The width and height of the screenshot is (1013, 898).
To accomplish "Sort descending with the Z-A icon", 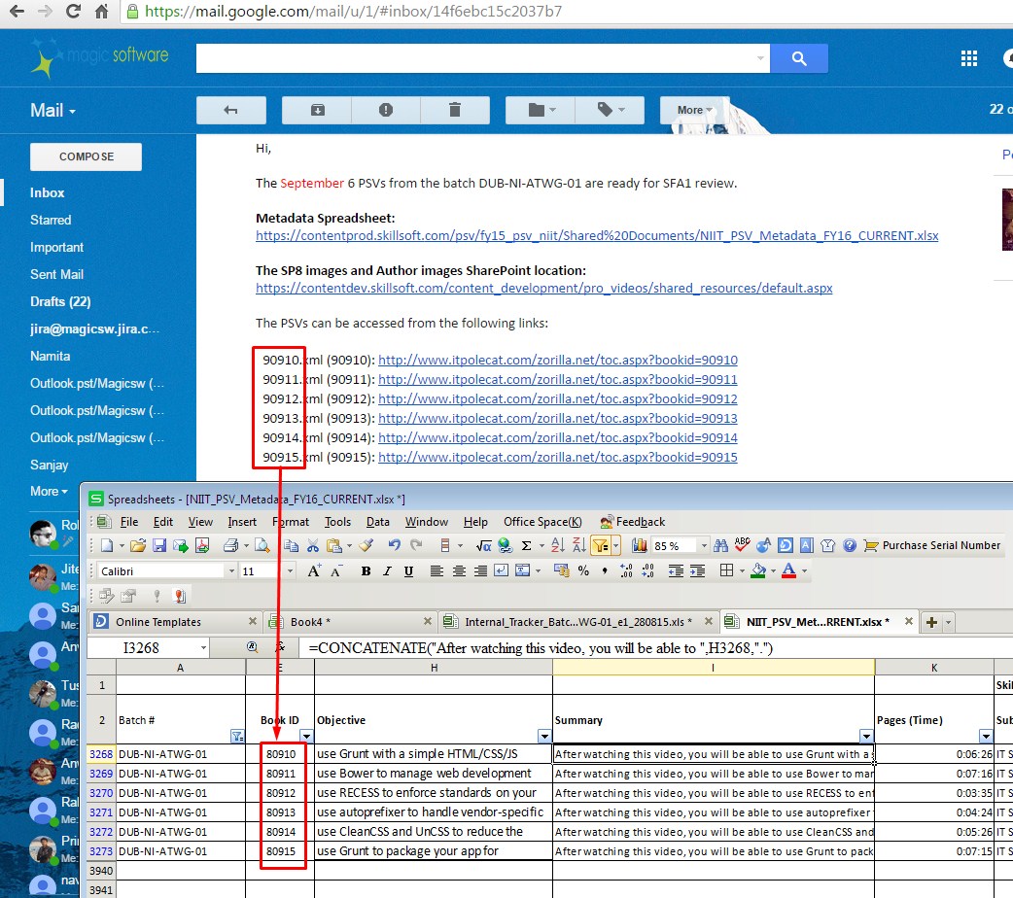I will coord(578,546).
